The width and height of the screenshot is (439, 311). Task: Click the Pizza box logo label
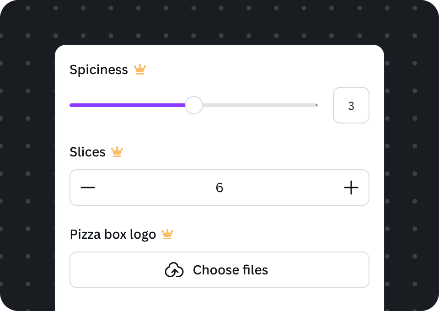(113, 234)
